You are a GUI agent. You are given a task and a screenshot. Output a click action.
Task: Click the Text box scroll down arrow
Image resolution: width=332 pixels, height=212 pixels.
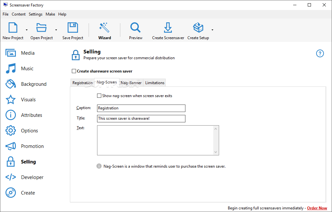click(x=216, y=152)
